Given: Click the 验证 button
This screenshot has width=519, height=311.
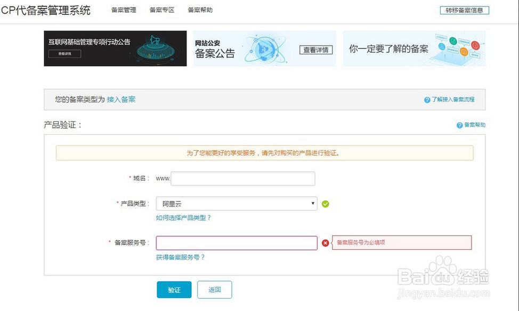Looking at the screenshot, I should (174, 290).
